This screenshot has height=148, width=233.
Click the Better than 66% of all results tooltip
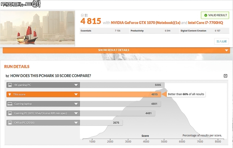tap(186, 94)
